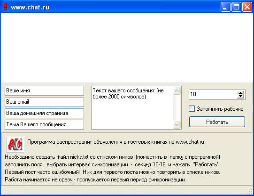Click the Тема Вашего сообщения field

click(x=45, y=125)
